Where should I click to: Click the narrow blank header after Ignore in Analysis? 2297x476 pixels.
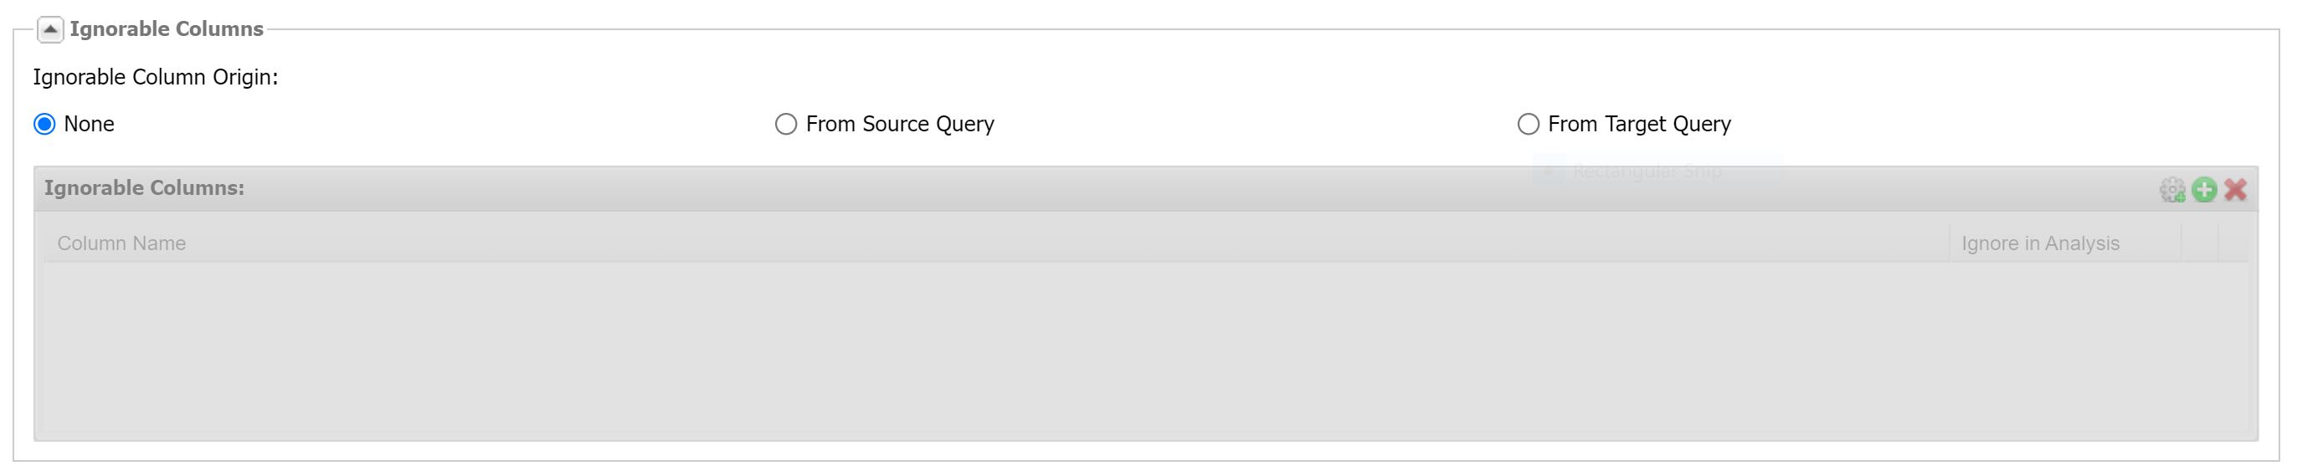coord(2200,243)
